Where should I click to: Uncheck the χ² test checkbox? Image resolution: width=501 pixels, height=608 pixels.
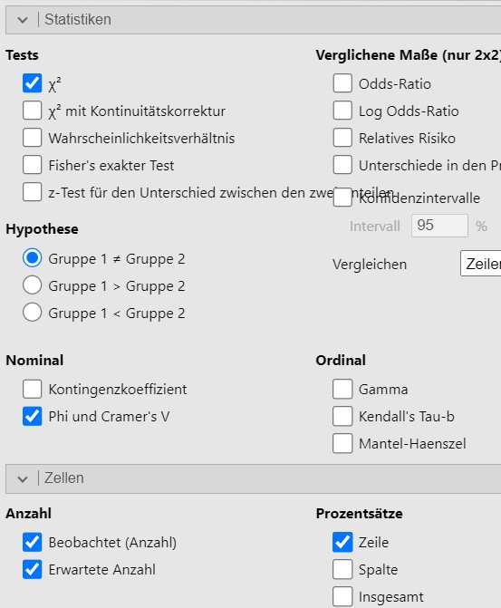[x=33, y=83]
